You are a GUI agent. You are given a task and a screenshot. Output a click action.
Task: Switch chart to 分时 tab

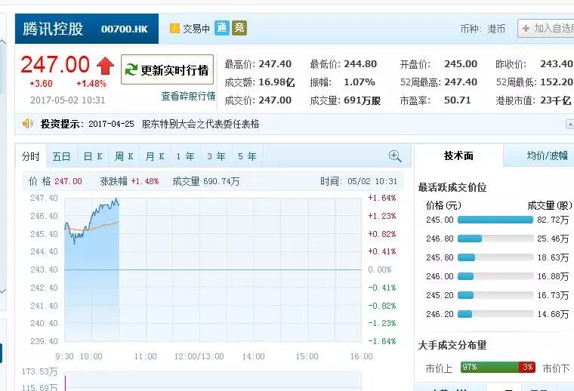pyautogui.click(x=31, y=156)
